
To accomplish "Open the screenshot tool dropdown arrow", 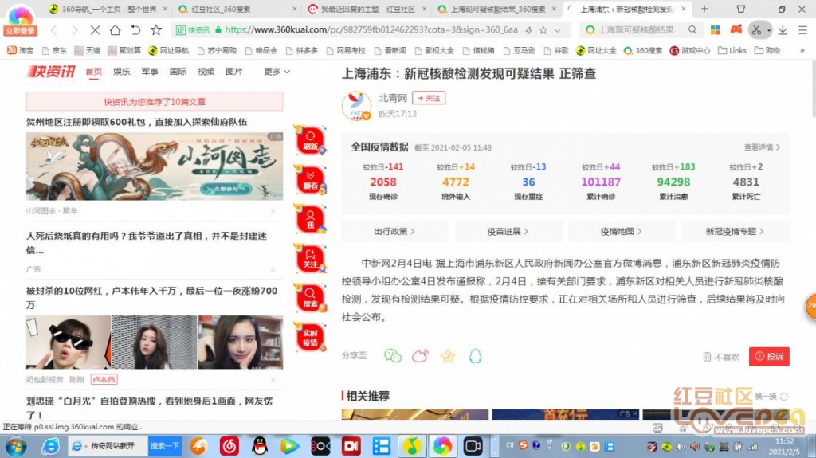I will (769, 31).
